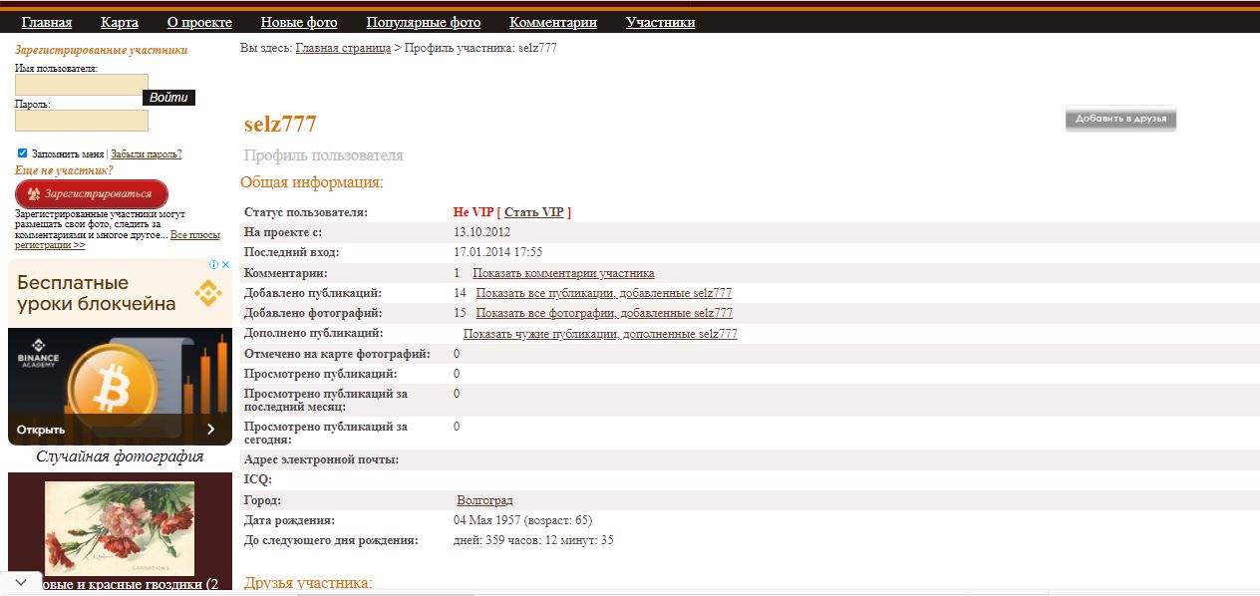Close the Binance ad with X
The width and height of the screenshot is (1260, 596).
(225, 266)
